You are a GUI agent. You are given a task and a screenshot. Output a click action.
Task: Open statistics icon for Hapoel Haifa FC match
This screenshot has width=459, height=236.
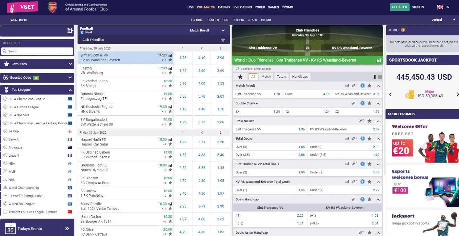pyautogui.click(x=170, y=140)
